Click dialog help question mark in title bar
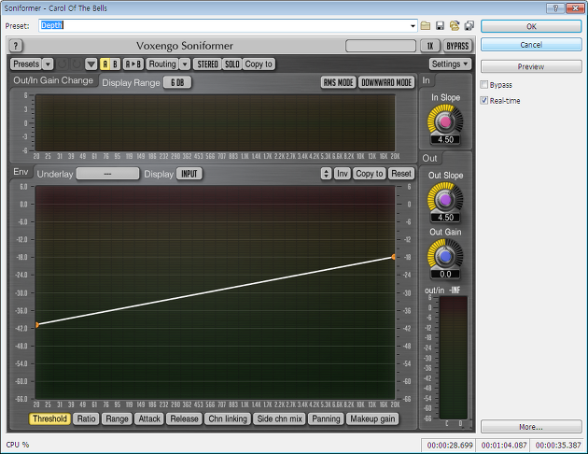The width and height of the screenshot is (588, 454). point(555,7)
